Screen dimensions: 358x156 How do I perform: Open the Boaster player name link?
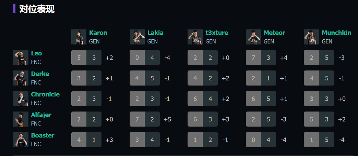coord(43,135)
